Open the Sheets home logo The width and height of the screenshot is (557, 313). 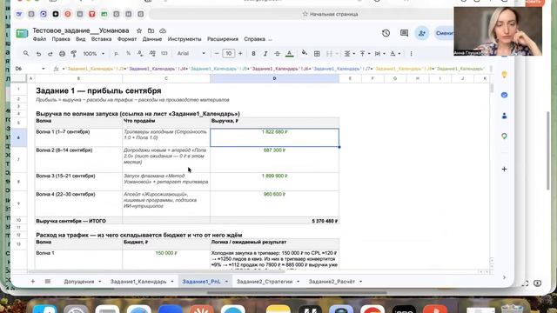pyautogui.click(x=22, y=33)
